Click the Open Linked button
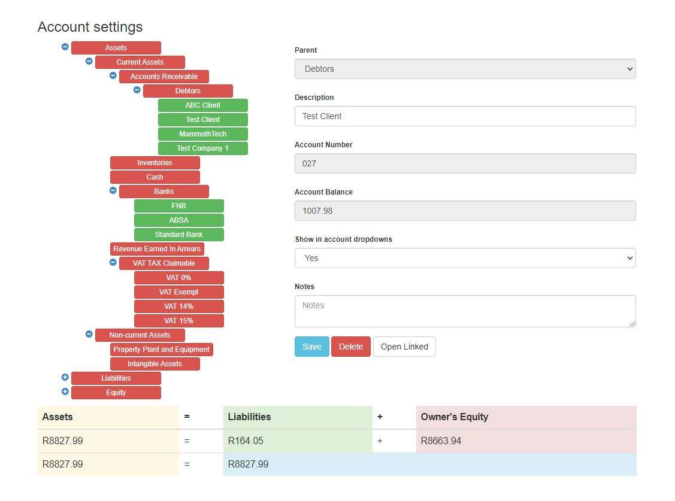The height and width of the screenshot is (501, 675). pyautogui.click(x=404, y=347)
